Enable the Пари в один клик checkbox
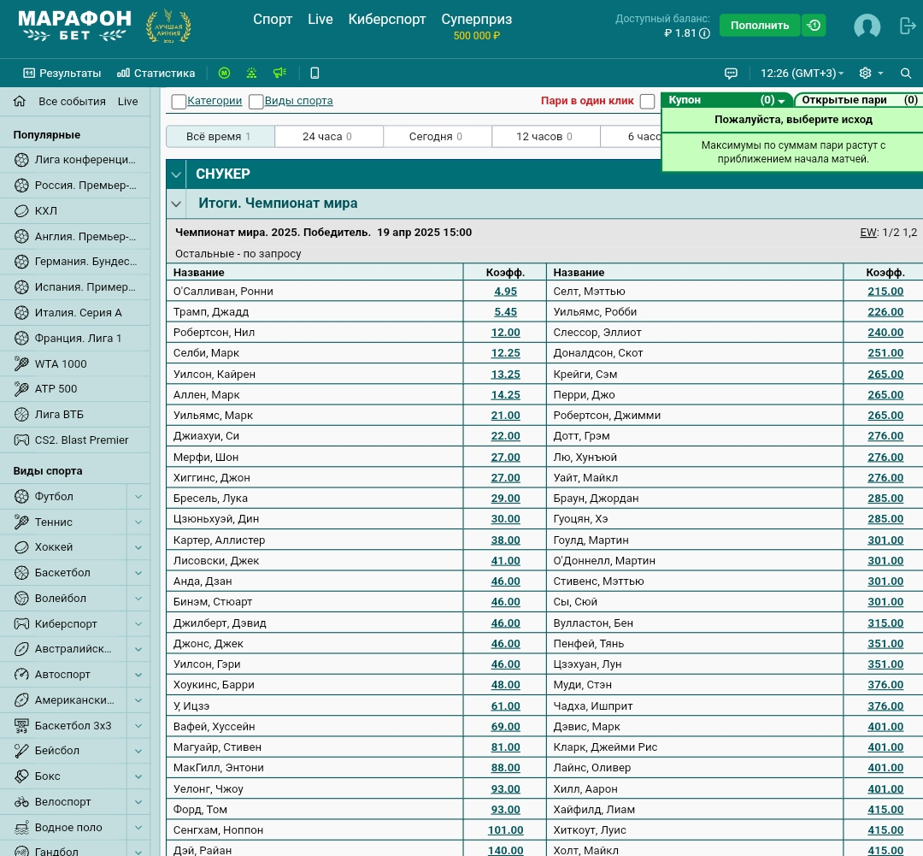Screen dimensions: 923x856 (x=647, y=102)
